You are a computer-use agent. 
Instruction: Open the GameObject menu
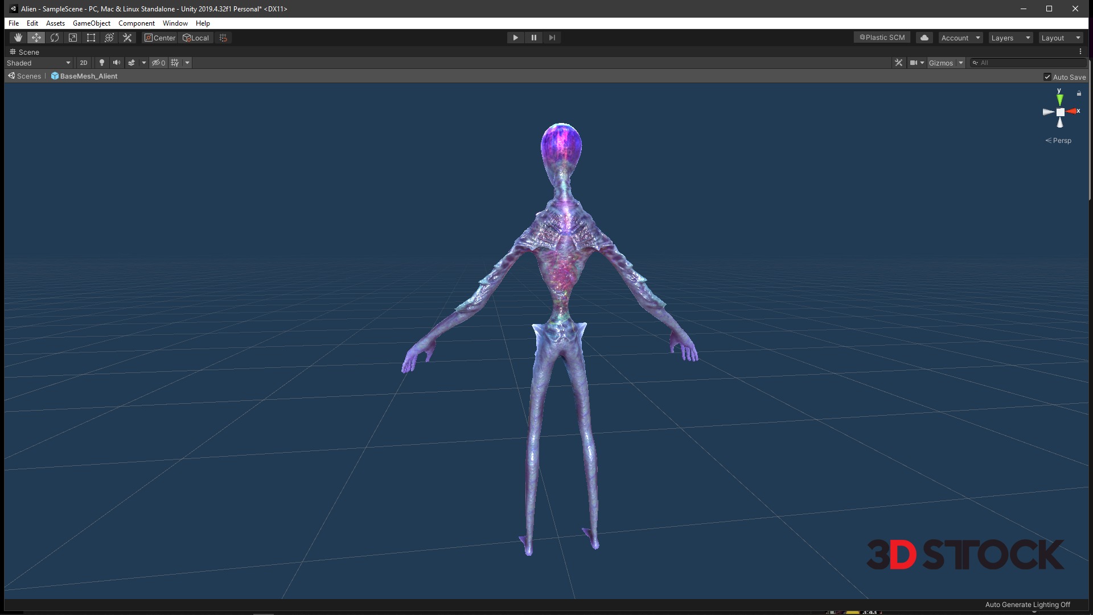[92, 23]
